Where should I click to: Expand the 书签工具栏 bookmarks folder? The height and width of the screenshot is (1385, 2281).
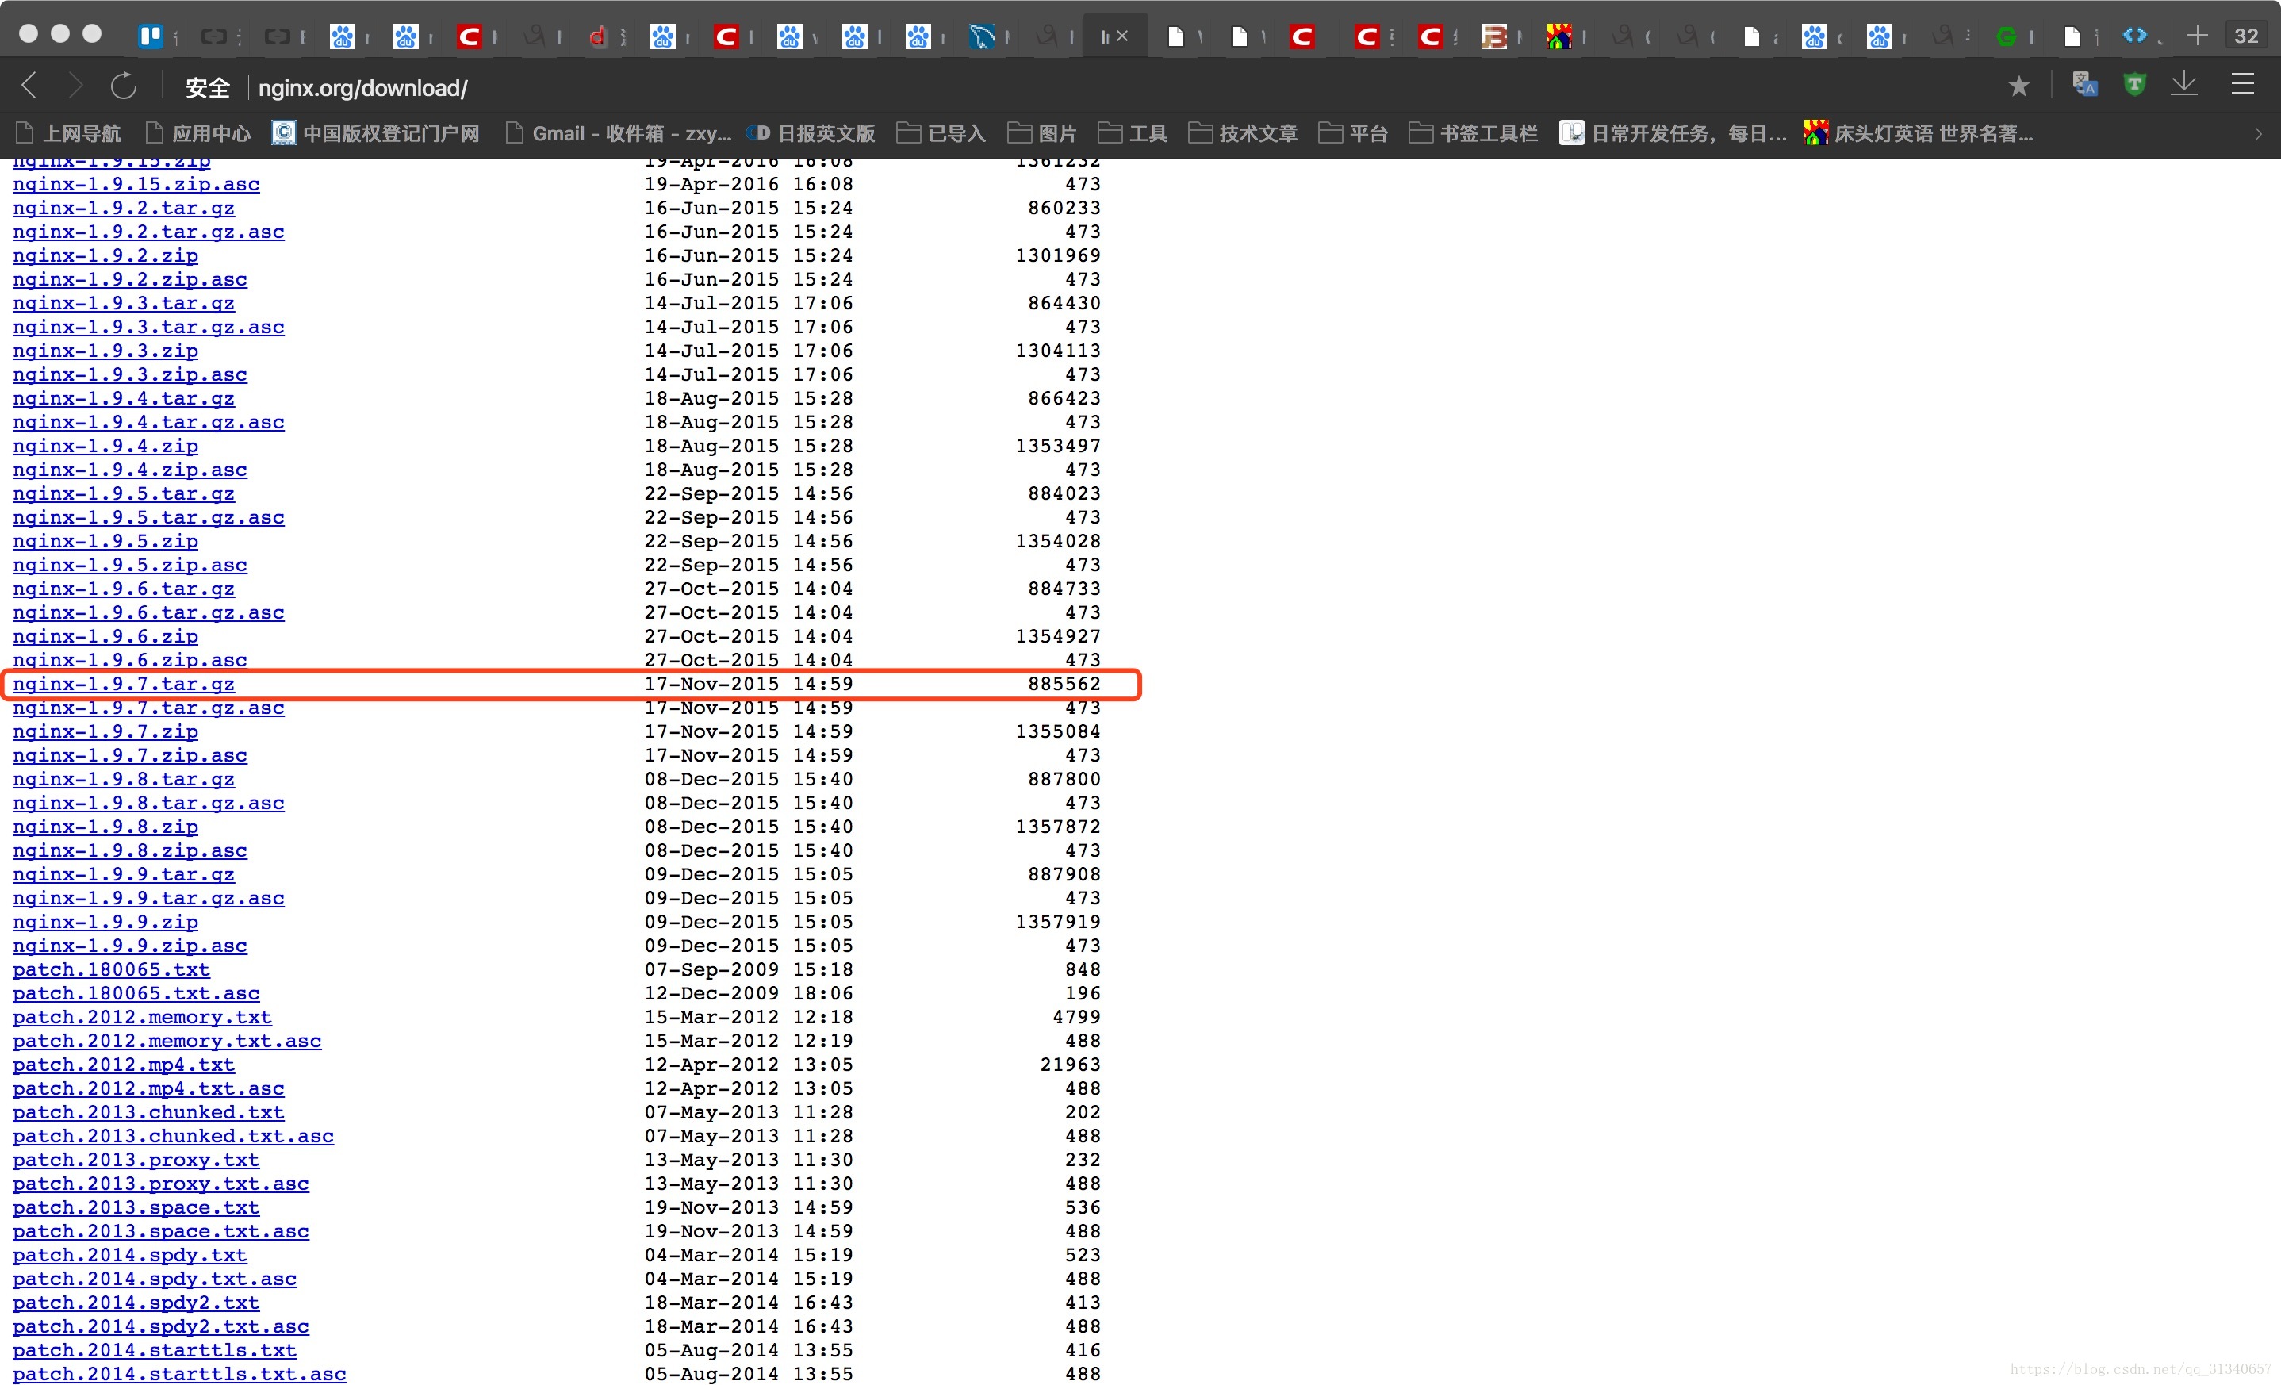(x=1473, y=133)
